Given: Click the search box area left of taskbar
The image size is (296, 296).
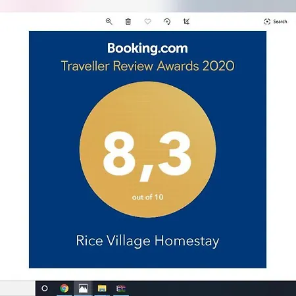Looking at the screenshot, I should 18,288.
